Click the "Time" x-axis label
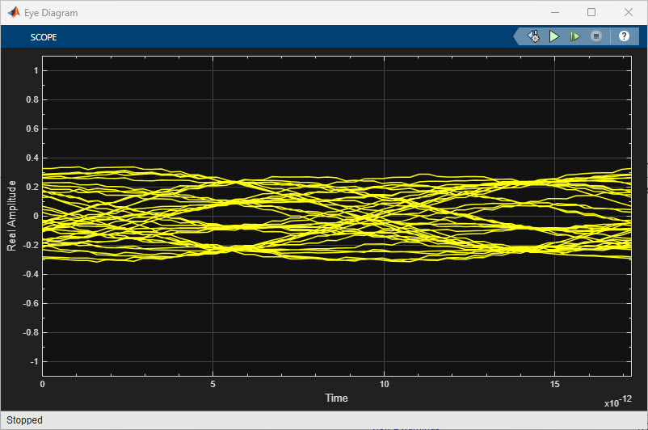648x430 pixels. pos(336,398)
